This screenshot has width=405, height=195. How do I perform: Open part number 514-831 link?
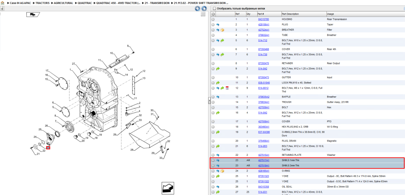tap(262, 192)
